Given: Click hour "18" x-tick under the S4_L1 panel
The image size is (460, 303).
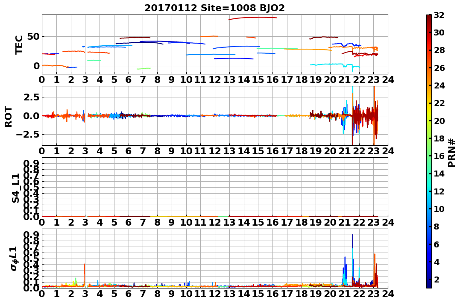Looking at the screenshot, I should (x=301, y=222).
